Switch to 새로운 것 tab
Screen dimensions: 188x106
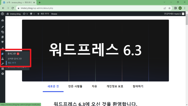(x=53, y=86)
